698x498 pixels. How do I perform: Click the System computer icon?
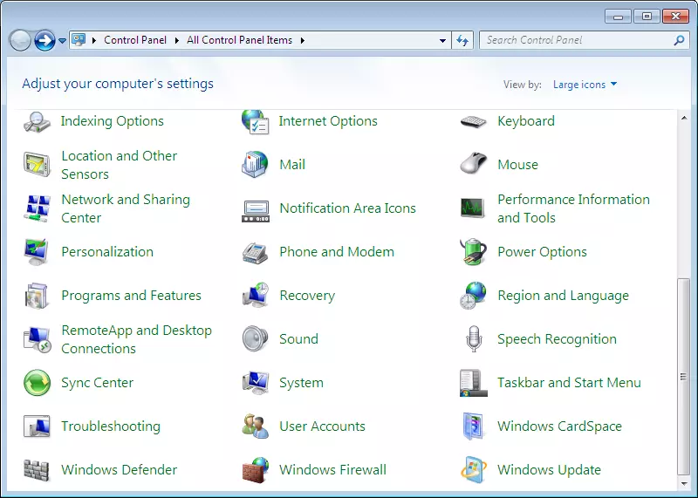click(x=255, y=383)
